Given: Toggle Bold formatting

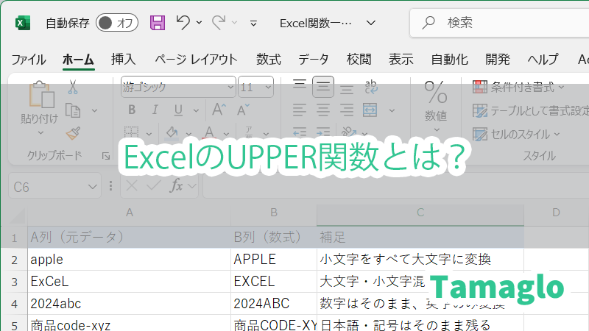Looking at the screenshot, I should click(132, 110).
